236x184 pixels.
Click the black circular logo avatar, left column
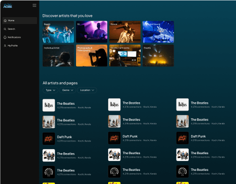pos(49,172)
